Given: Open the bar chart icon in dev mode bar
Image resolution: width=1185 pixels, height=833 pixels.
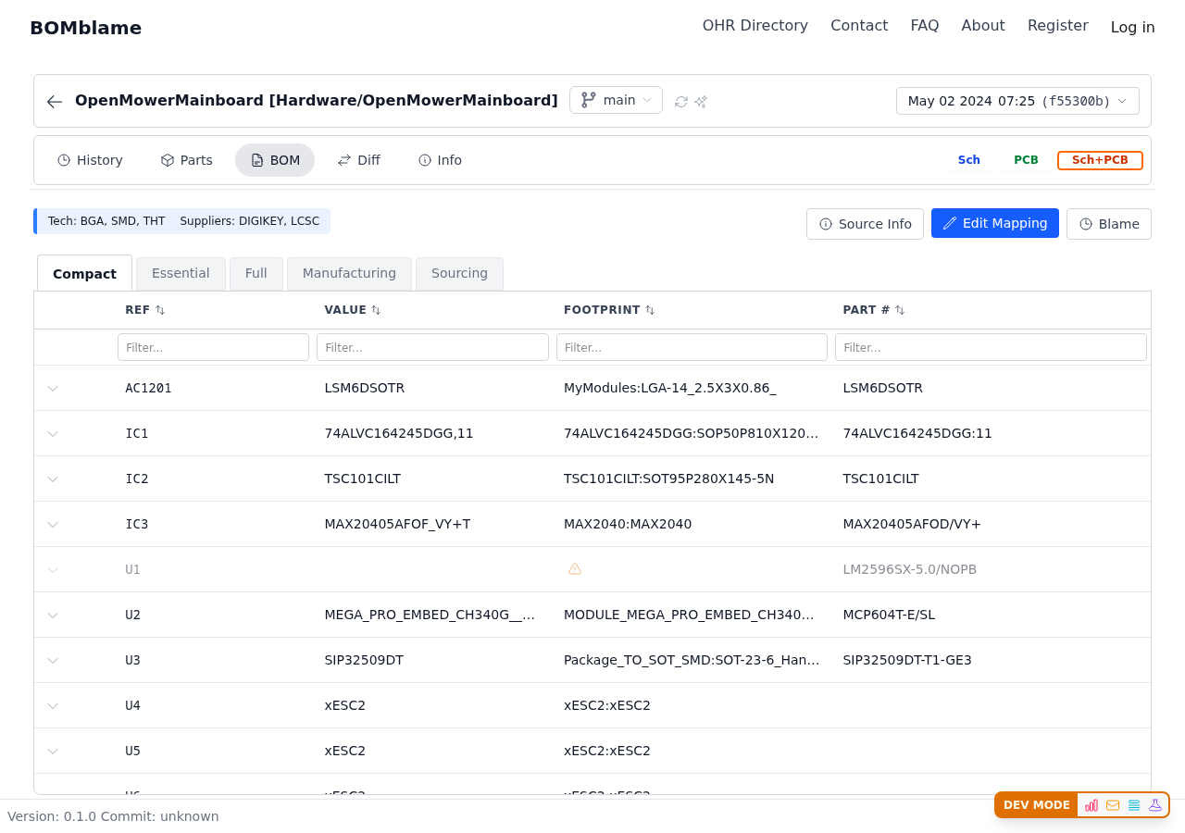Looking at the screenshot, I should coord(1091,805).
